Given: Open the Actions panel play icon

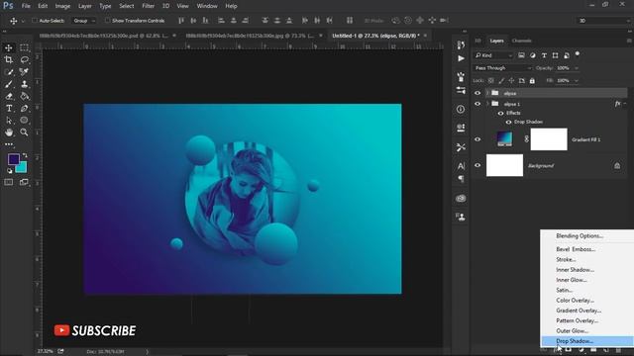Looking at the screenshot, I should [x=461, y=59].
